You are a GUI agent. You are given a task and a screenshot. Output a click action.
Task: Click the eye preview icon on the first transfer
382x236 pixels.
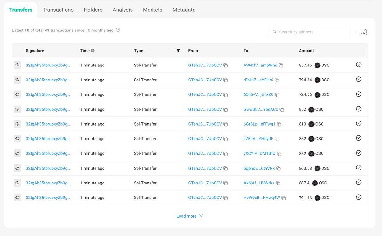click(17, 65)
